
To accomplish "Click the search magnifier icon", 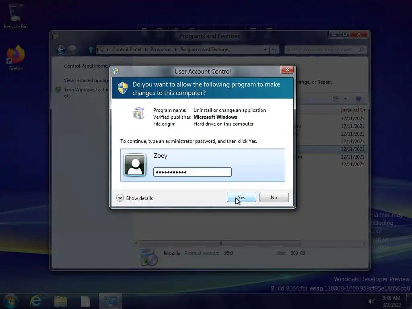I will pos(362,49).
